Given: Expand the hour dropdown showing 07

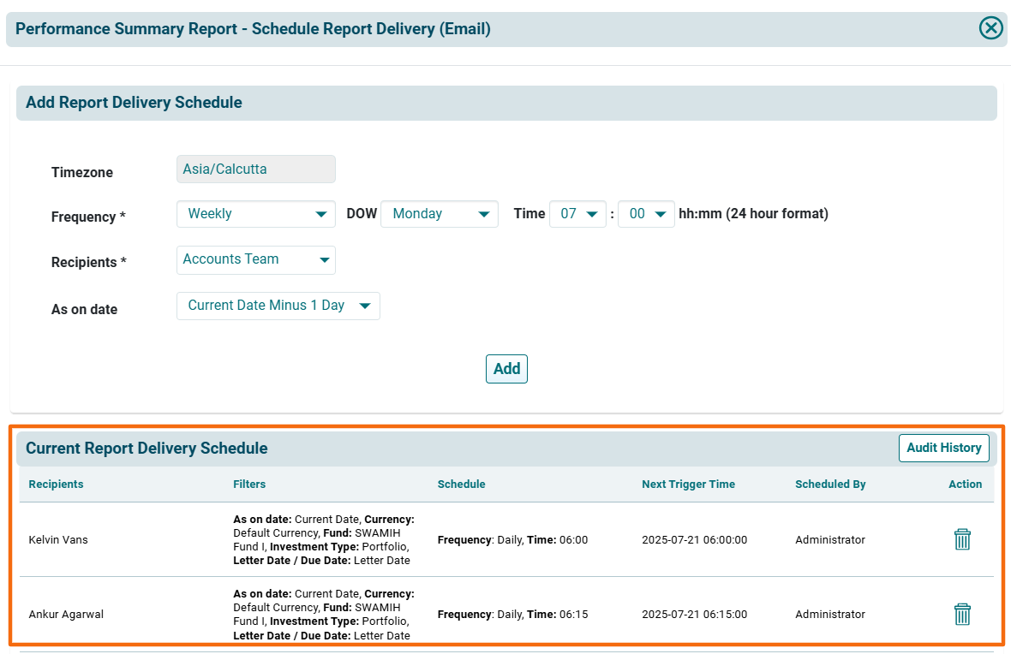Looking at the screenshot, I should [577, 214].
